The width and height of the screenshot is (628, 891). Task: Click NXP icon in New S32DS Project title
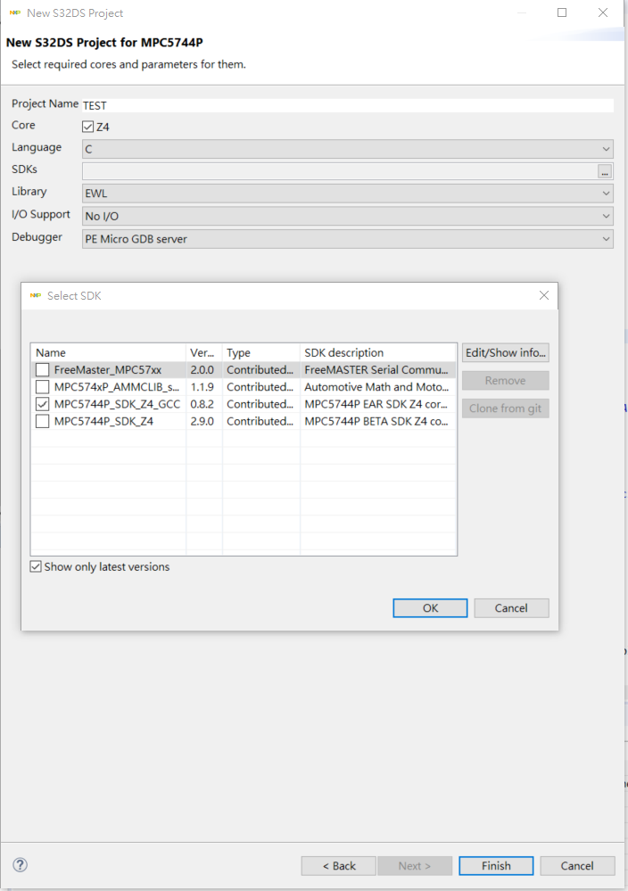(15, 12)
